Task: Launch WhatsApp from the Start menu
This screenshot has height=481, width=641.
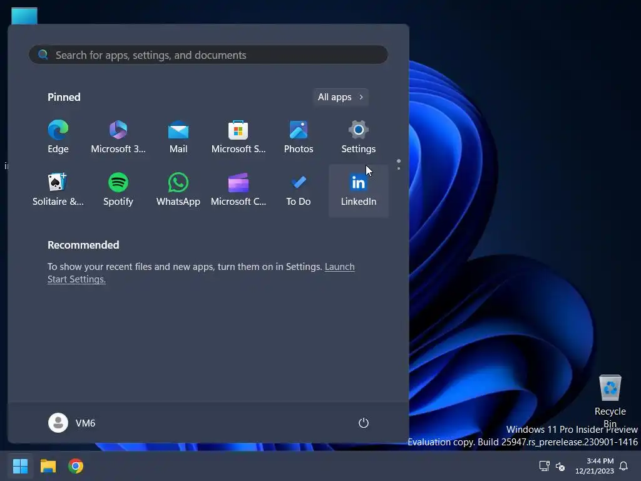Action: [x=178, y=190]
